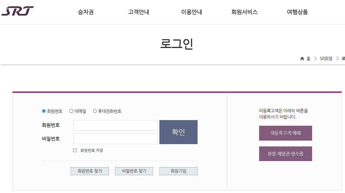Click inside the 비밀번호 input field
This screenshot has height=193, width=345.
(115, 139)
